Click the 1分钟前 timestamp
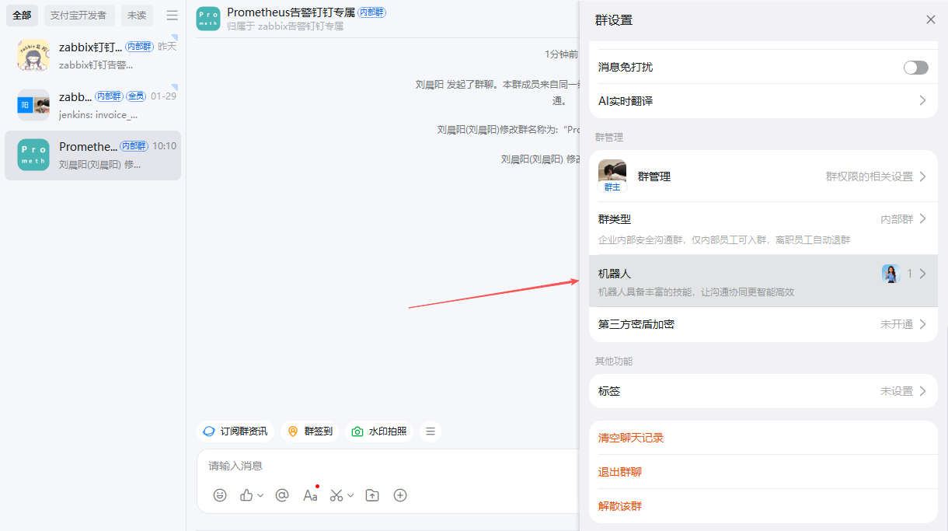This screenshot has height=531, width=948. (561, 54)
